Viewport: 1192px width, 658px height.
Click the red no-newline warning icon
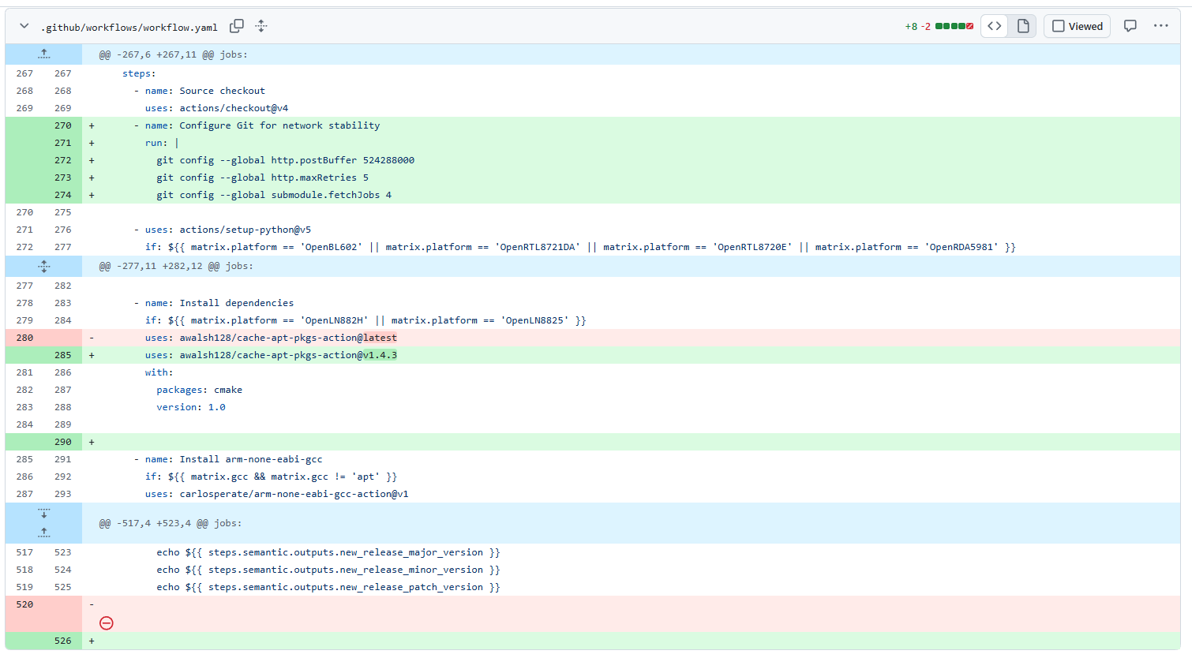point(107,623)
